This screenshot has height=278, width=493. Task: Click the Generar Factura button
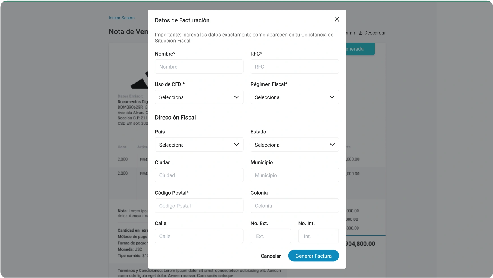[x=313, y=256]
